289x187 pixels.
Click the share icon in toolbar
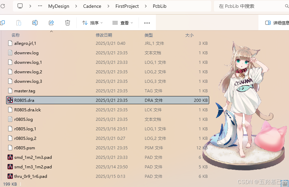51,23
